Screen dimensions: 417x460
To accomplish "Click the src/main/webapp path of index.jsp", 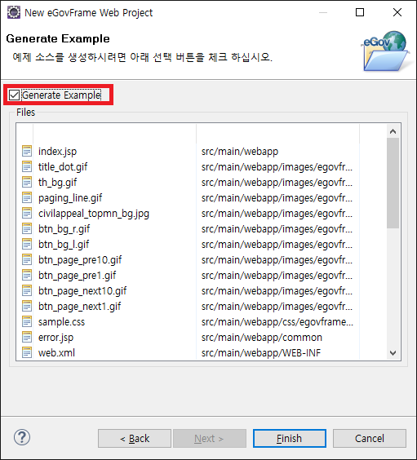I will point(240,152).
